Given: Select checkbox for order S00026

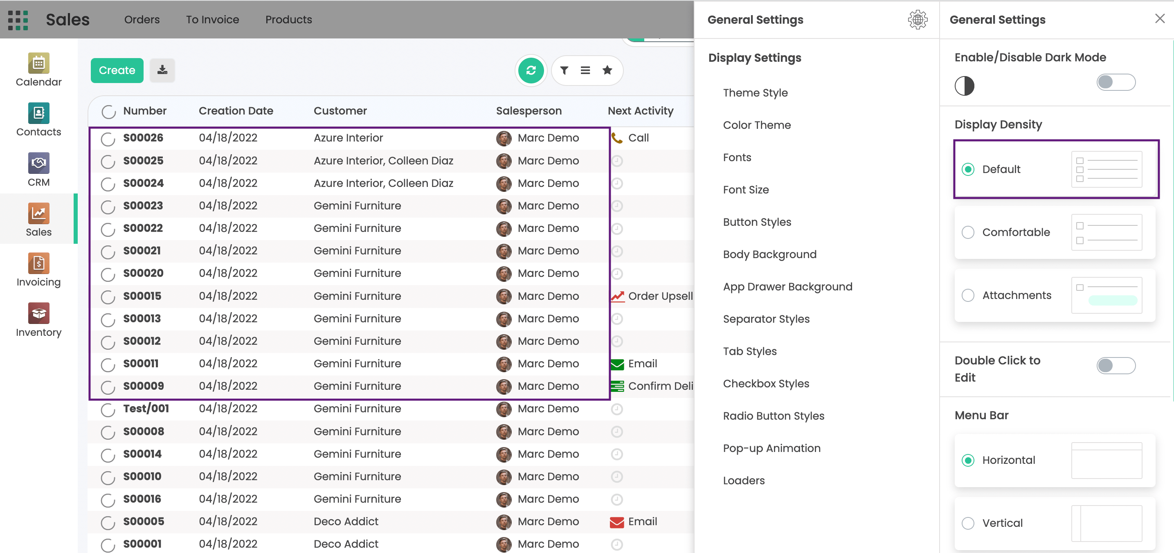Looking at the screenshot, I should pyautogui.click(x=108, y=139).
